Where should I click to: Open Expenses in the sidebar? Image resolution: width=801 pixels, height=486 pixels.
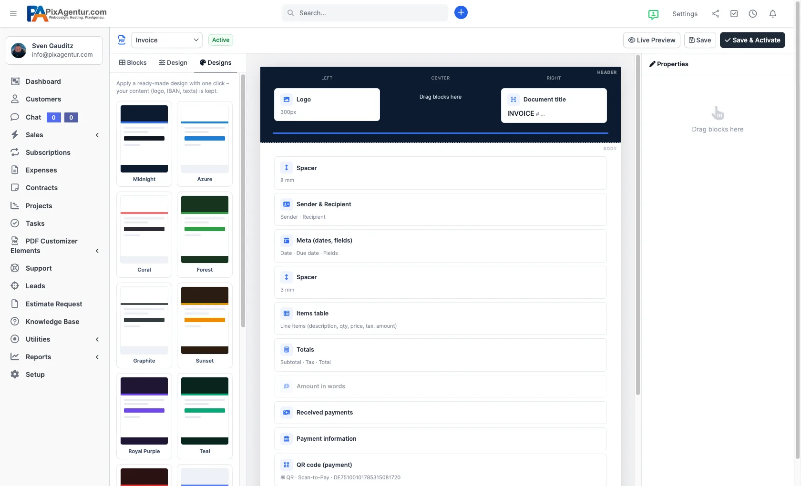pyautogui.click(x=41, y=170)
